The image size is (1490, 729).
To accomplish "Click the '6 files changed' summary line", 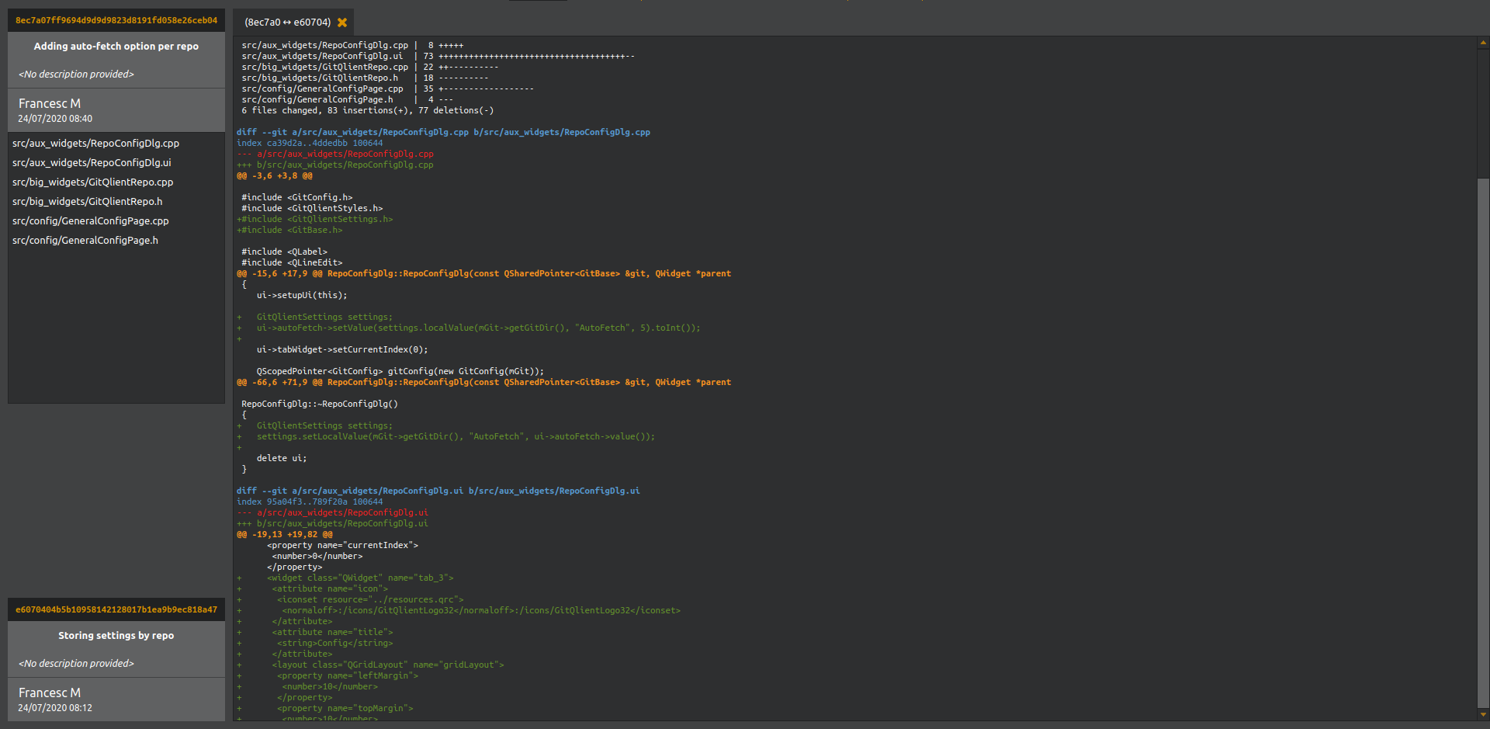I will click(x=367, y=111).
